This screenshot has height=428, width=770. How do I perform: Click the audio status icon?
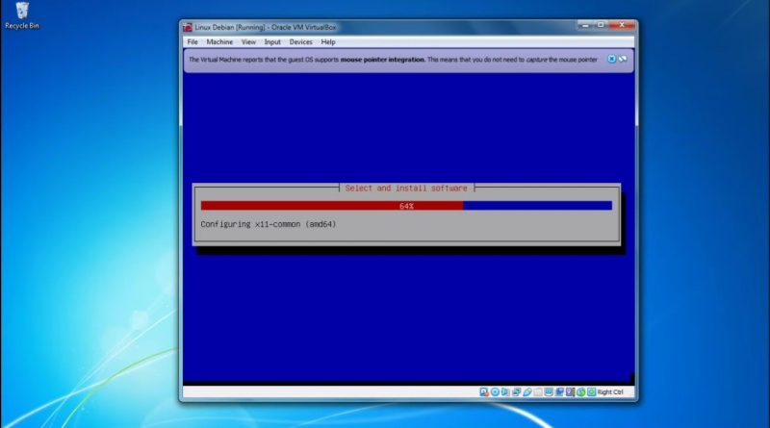tap(505, 391)
